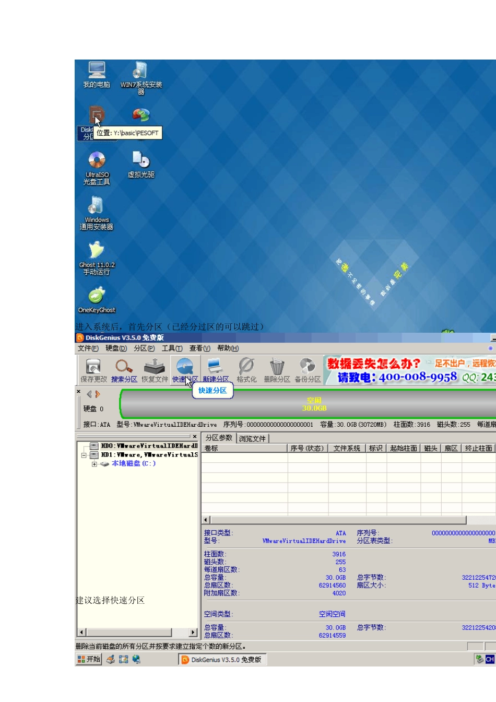Open the 硬盘(D) menu
The height and width of the screenshot is (702, 496).
pos(116,348)
